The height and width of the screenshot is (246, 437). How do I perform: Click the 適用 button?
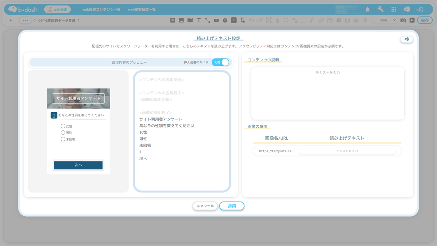pyautogui.click(x=232, y=206)
